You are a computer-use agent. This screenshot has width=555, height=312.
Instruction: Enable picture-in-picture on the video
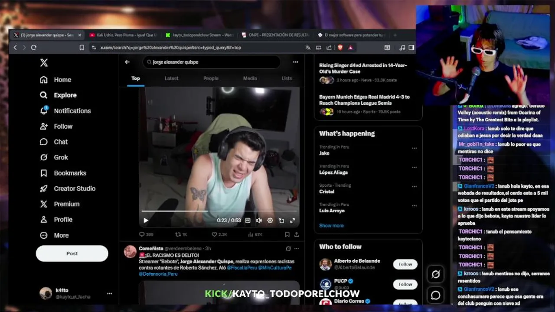pyautogui.click(x=281, y=221)
